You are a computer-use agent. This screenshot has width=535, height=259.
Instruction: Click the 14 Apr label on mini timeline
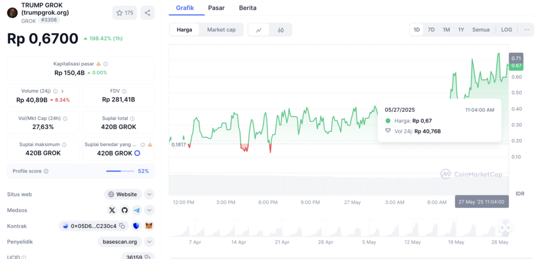coord(238,242)
